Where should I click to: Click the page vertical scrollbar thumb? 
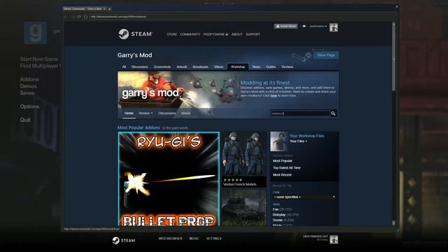(x=393, y=59)
